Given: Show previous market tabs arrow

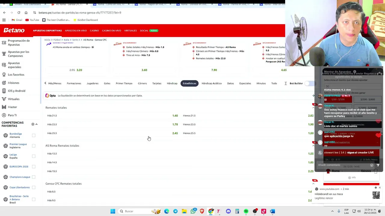Looking at the screenshot, I should click(45, 83).
